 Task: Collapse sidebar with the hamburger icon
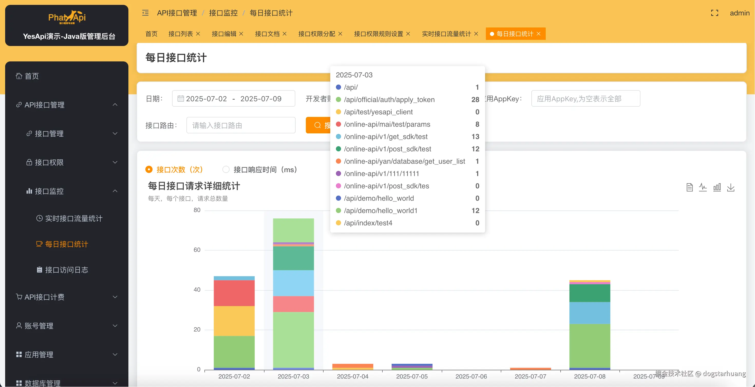(145, 13)
